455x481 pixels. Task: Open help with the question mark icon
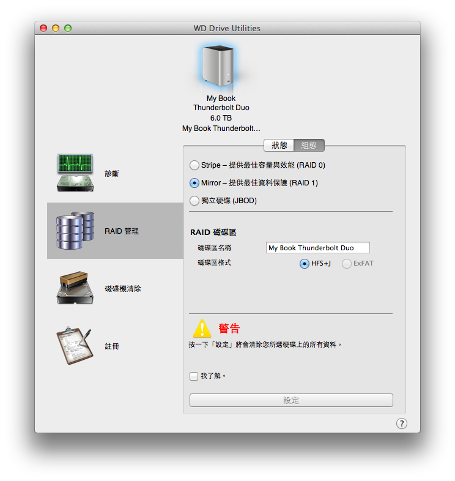[401, 423]
